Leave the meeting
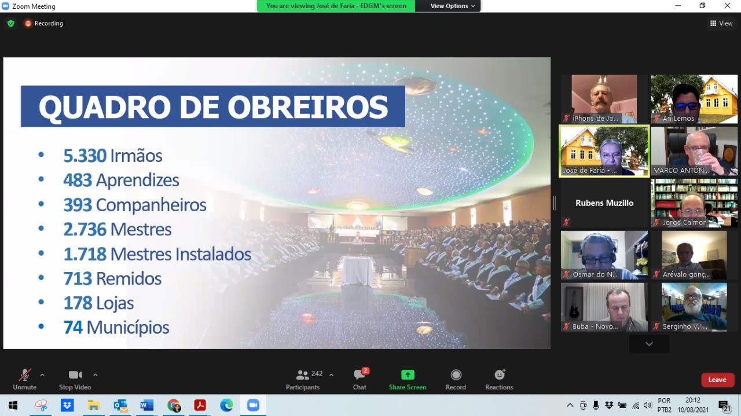Image resolution: width=741 pixels, height=416 pixels. (717, 380)
